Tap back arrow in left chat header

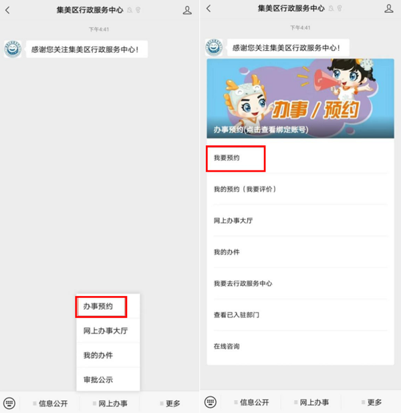[x=7, y=10]
